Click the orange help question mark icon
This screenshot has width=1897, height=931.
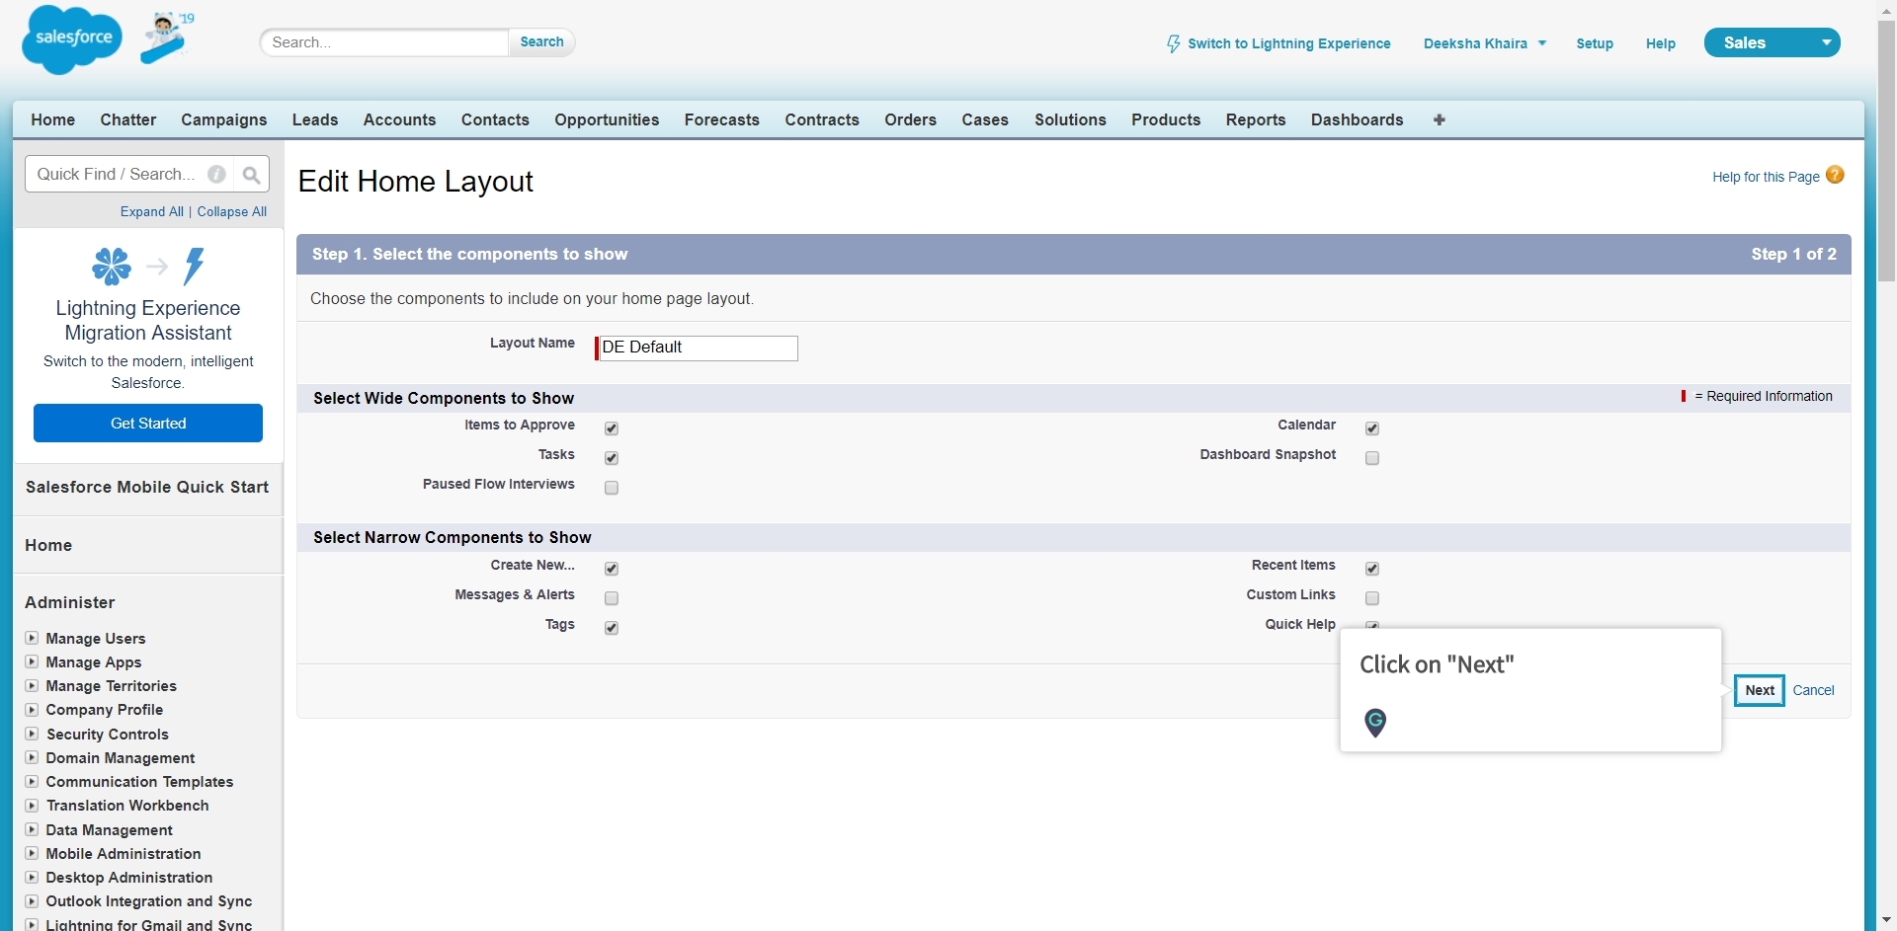point(1835,175)
